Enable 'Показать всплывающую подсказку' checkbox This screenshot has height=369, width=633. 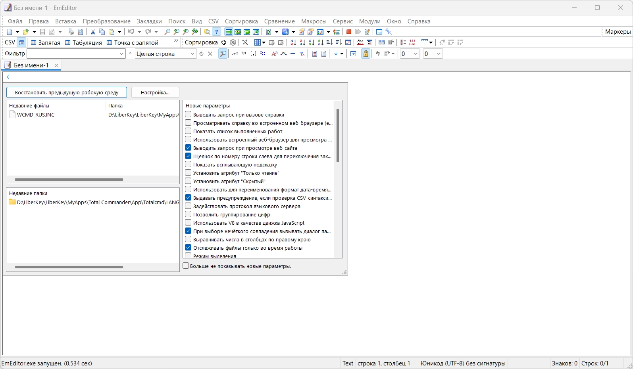point(189,164)
